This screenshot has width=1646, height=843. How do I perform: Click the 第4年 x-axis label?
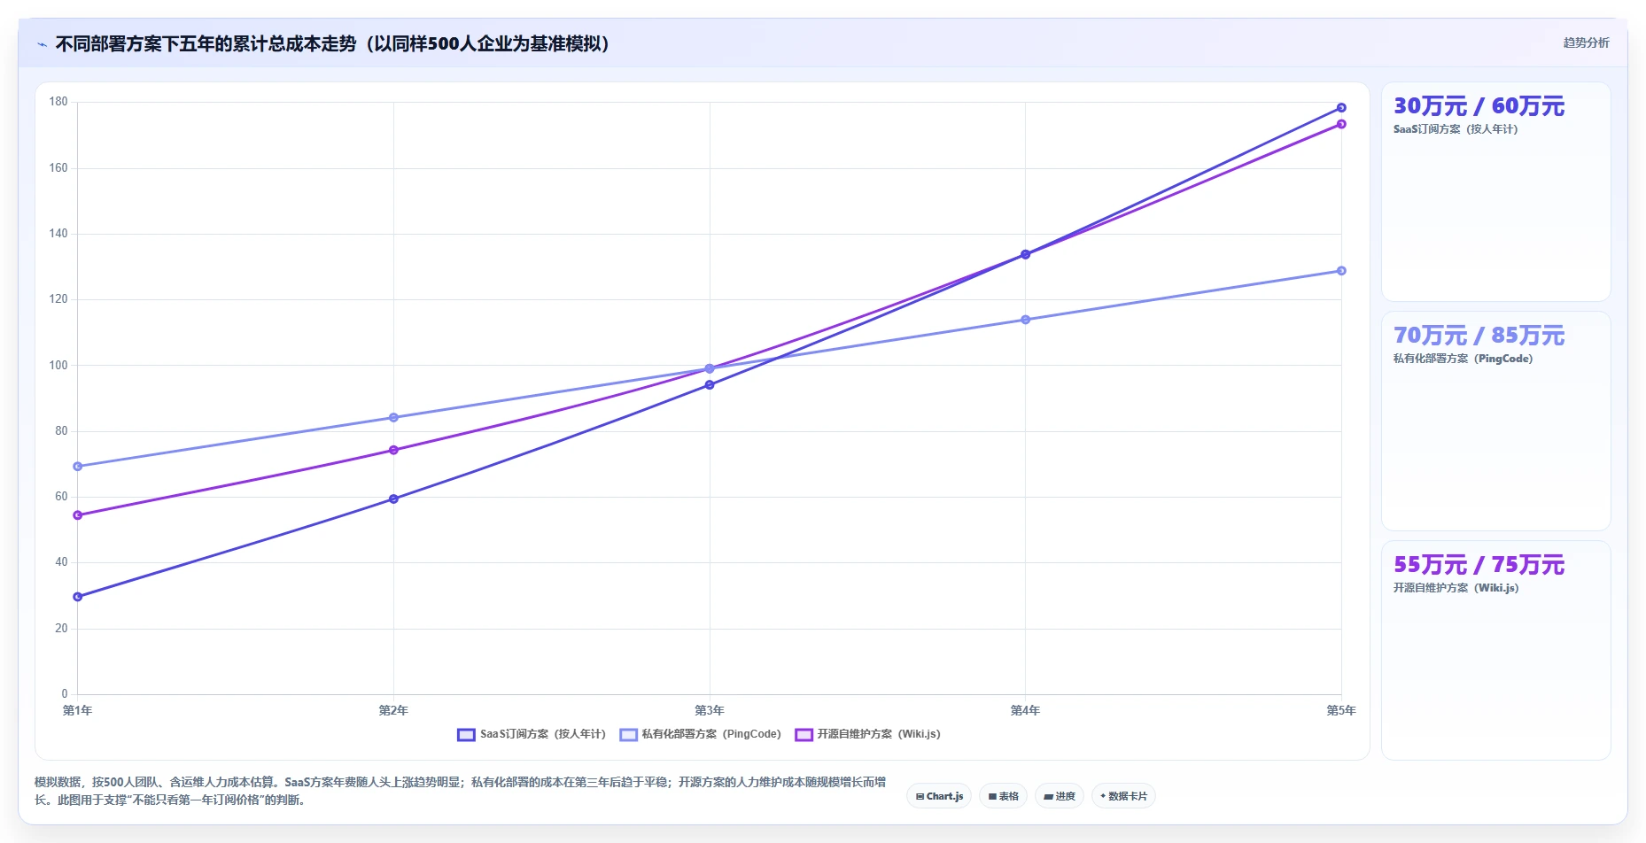[1025, 710]
